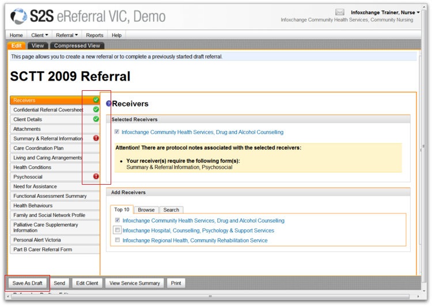Viewport: 432px width, 306px height.
Task: Open Family and Social Network Profile form
Action: [55, 215]
